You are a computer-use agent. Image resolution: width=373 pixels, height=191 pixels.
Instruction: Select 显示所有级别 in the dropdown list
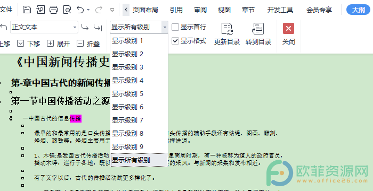coord(139,160)
